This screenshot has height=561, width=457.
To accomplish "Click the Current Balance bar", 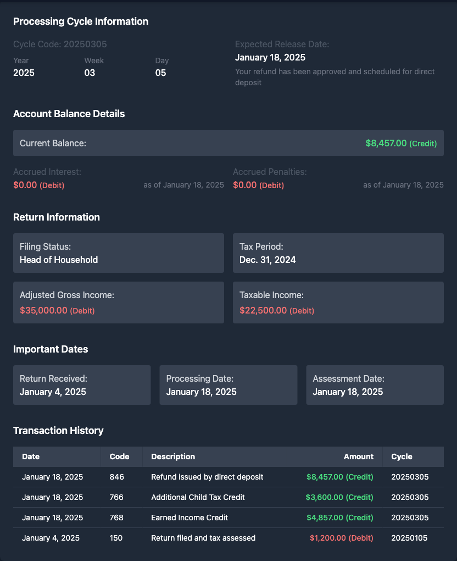I will pos(228,143).
